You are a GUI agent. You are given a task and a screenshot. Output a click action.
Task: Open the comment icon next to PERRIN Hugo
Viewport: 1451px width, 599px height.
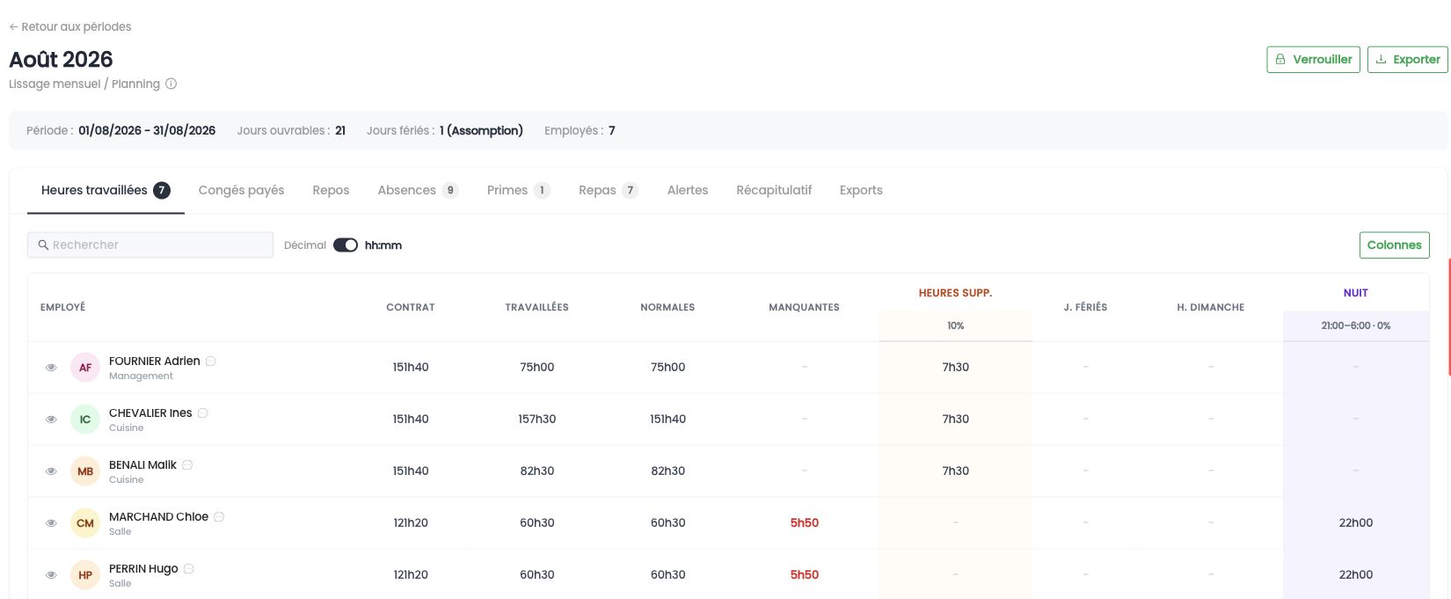[189, 569]
